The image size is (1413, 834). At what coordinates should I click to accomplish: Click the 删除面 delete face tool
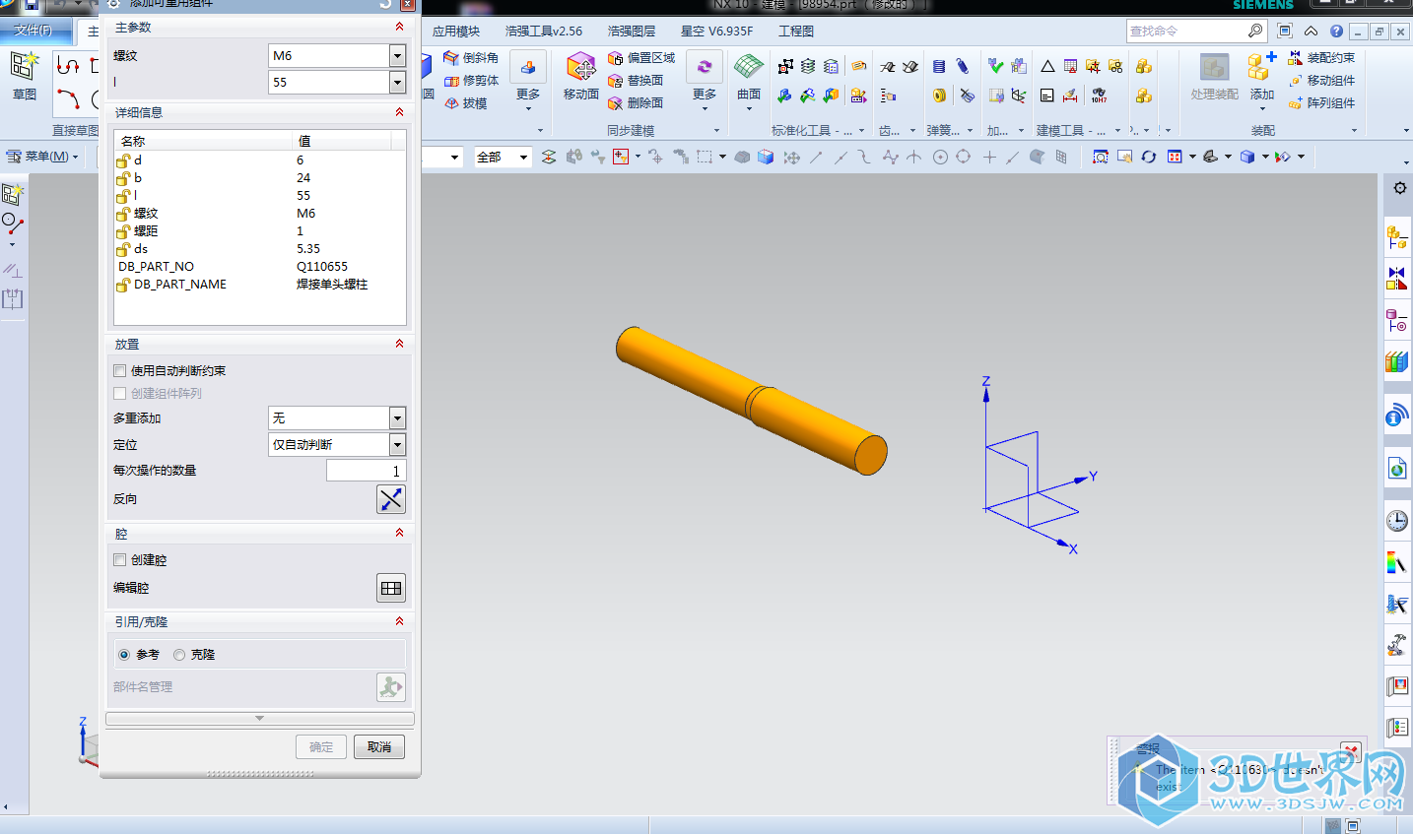tap(636, 103)
